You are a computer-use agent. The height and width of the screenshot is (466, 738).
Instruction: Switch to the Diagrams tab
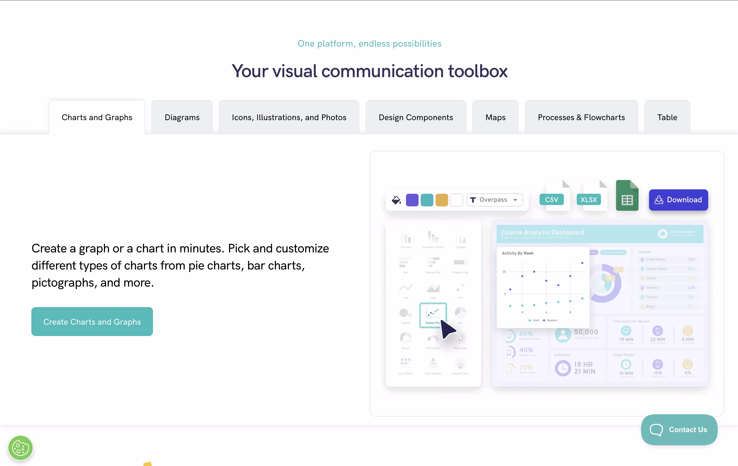click(x=182, y=118)
